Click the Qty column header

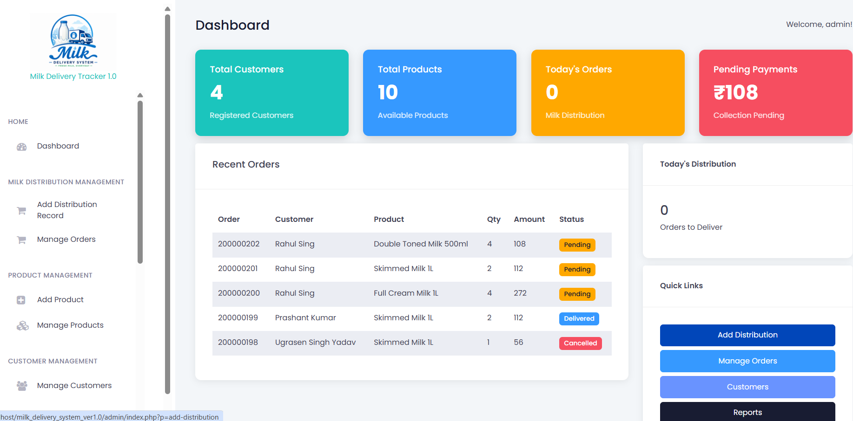pos(494,220)
